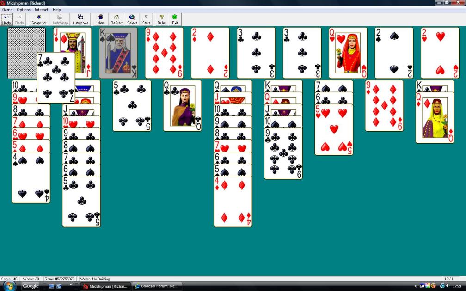Click the Undo toolbar button
Image resolution: width=466 pixels, height=291 pixels.
click(x=6, y=19)
